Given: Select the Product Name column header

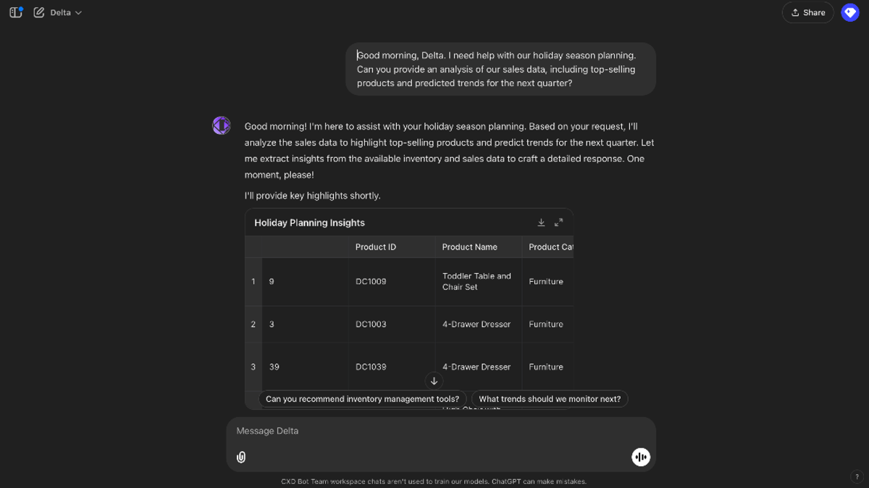Looking at the screenshot, I should pyautogui.click(x=469, y=247).
